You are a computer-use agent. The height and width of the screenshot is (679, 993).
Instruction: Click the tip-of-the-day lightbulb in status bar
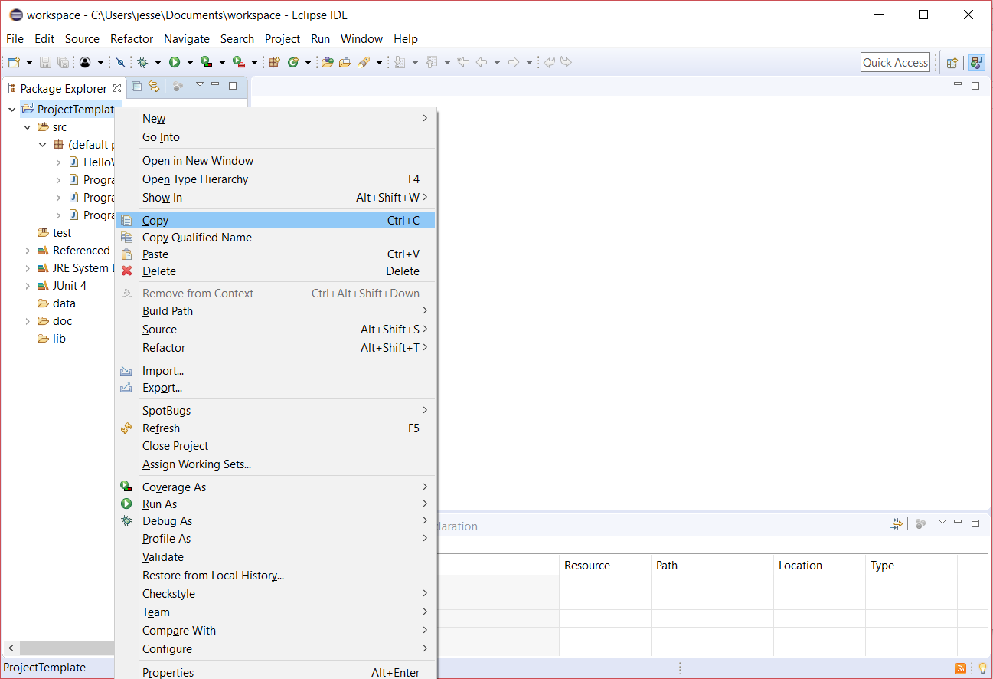tap(982, 668)
